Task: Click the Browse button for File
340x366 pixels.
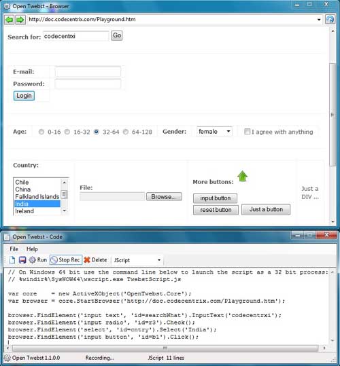Action: 164,197
